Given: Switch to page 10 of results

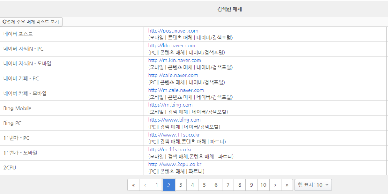Looking at the screenshot, I should [263, 185].
